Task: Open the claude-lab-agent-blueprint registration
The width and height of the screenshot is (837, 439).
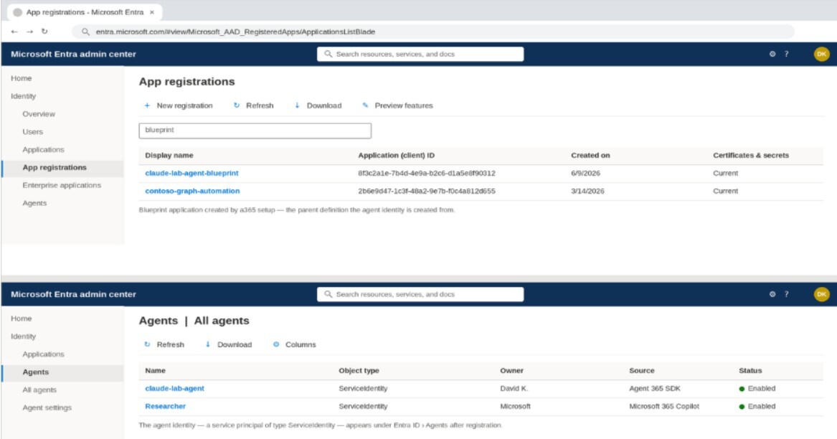Action: [x=191, y=173]
